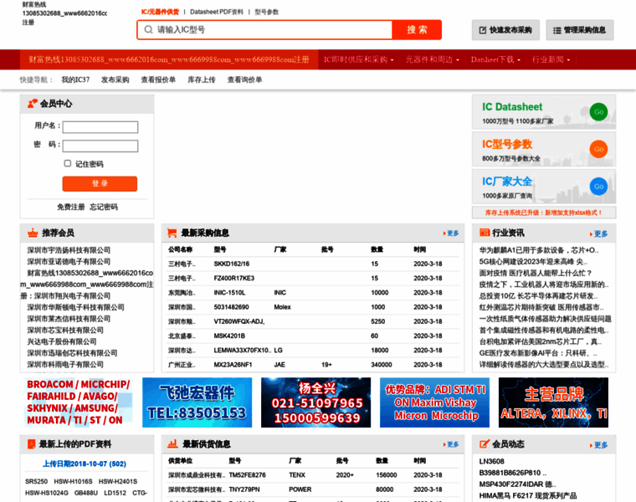Open 发布采购 quick navigation link
The image size is (636, 502).
pyautogui.click(x=115, y=79)
